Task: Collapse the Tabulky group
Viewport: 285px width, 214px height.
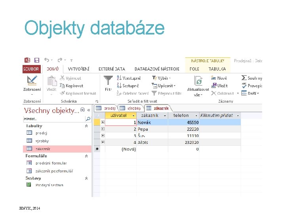Action: [x=87, y=126]
